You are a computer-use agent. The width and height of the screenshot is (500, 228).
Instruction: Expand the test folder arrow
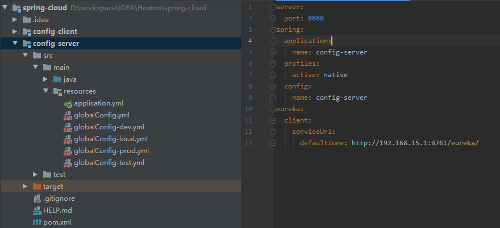[35, 175]
